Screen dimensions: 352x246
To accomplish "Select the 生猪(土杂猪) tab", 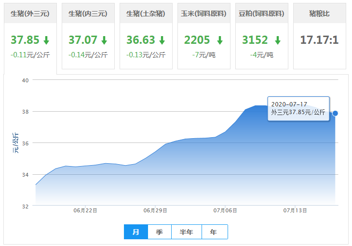I will 146,14.
